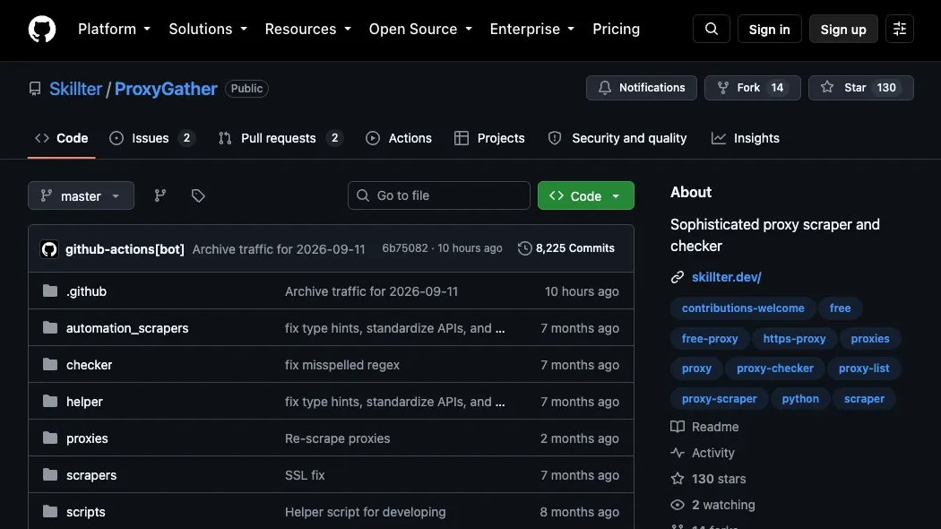Switch to the Issues tab
This screenshot has width=941, height=529.
[152, 138]
